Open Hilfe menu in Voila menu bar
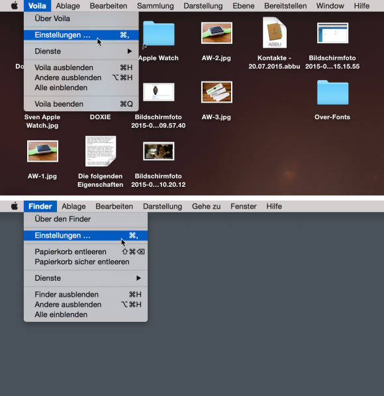 click(x=361, y=5)
